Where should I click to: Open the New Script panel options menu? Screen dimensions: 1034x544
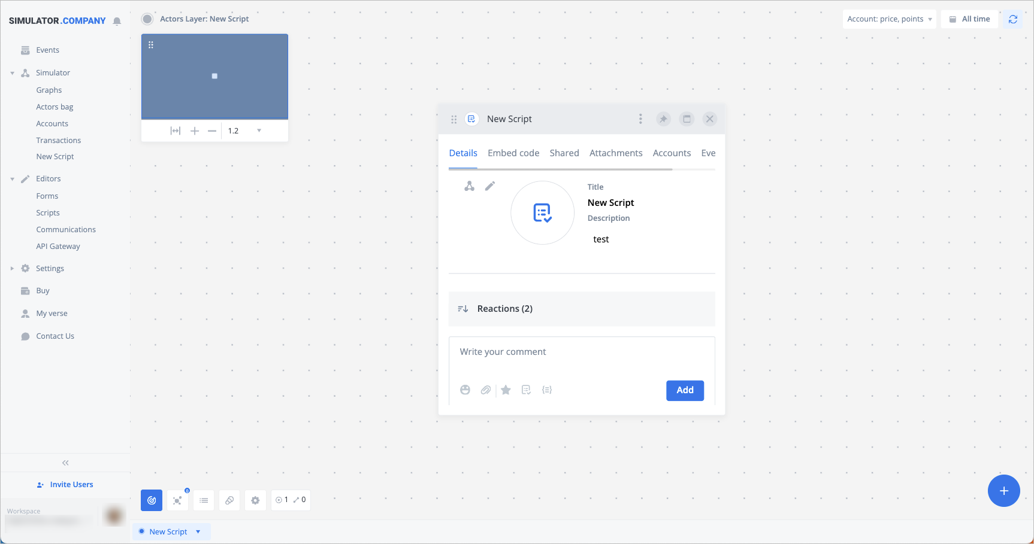click(x=640, y=119)
